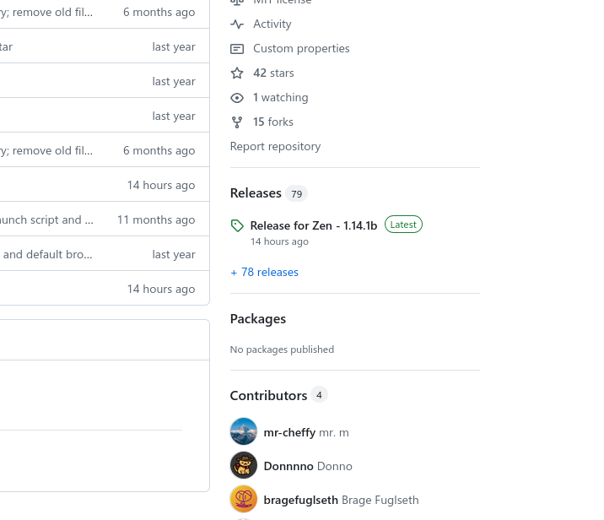Screen dimensions: 604x520
Task: Open the mr-cheffy profile link
Action: (289, 432)
